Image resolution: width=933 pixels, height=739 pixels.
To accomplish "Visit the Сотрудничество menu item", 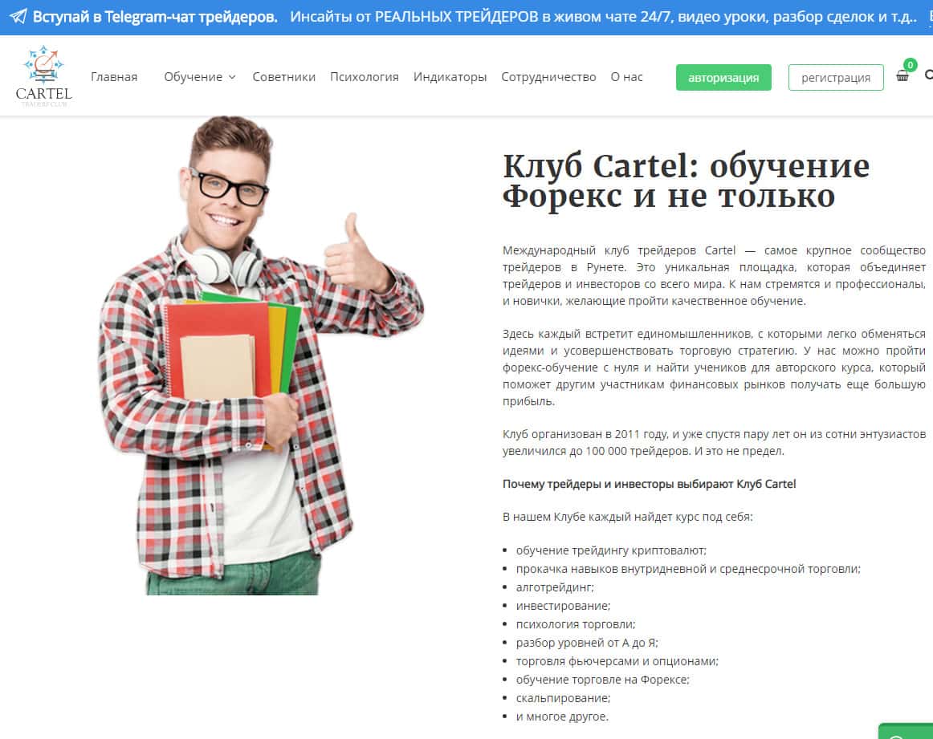I will click(x=548, y=77).
